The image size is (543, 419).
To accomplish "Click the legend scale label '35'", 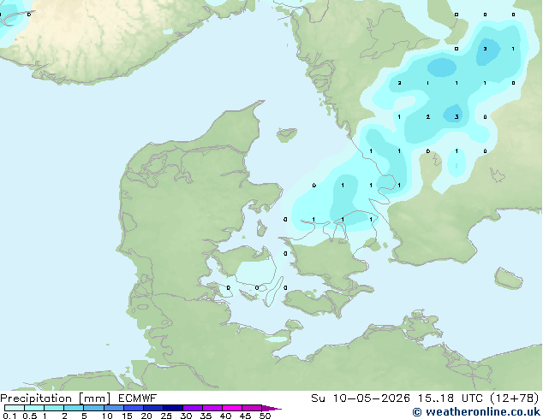I will tap(206, 416).
